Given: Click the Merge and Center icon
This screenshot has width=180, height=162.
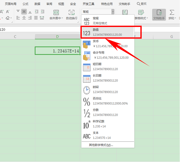Looking at the screenshot, I should coord(56,12).
